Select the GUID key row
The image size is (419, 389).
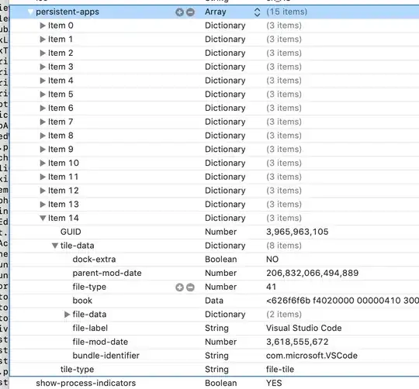215,232
